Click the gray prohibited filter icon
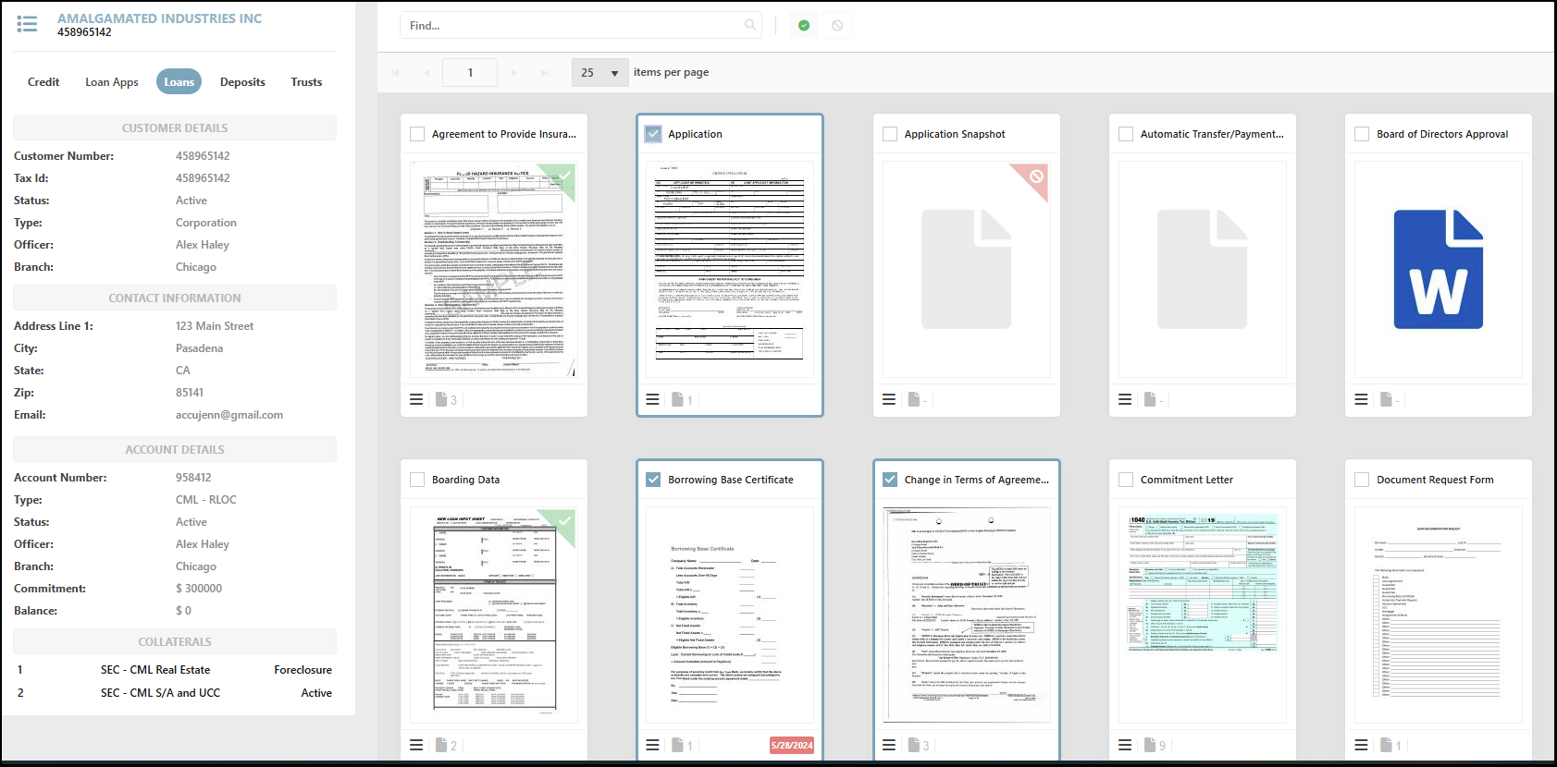1557x767 pixels. coord(837,26)
